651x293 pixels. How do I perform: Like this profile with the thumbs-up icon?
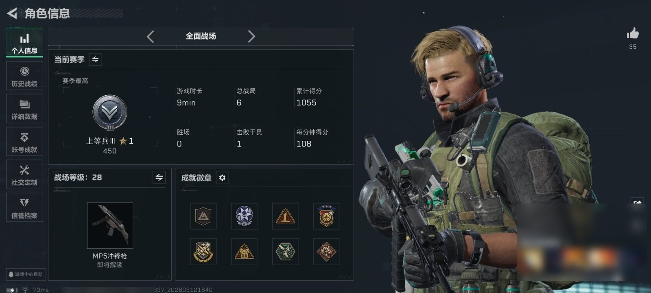(633, 33)
